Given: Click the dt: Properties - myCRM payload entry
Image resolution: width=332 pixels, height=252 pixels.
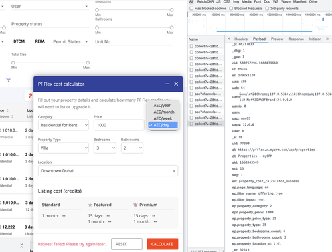Looking at the screenshot, I should (252, 156).
